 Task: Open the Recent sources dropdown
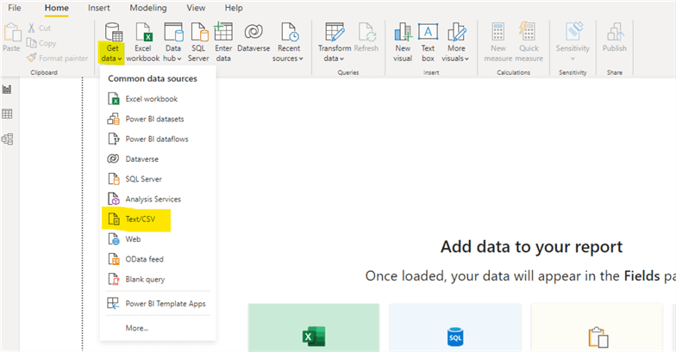(288, 43)
